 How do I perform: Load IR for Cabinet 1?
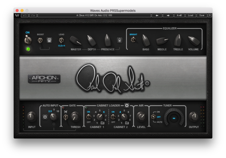click(102, 123)
